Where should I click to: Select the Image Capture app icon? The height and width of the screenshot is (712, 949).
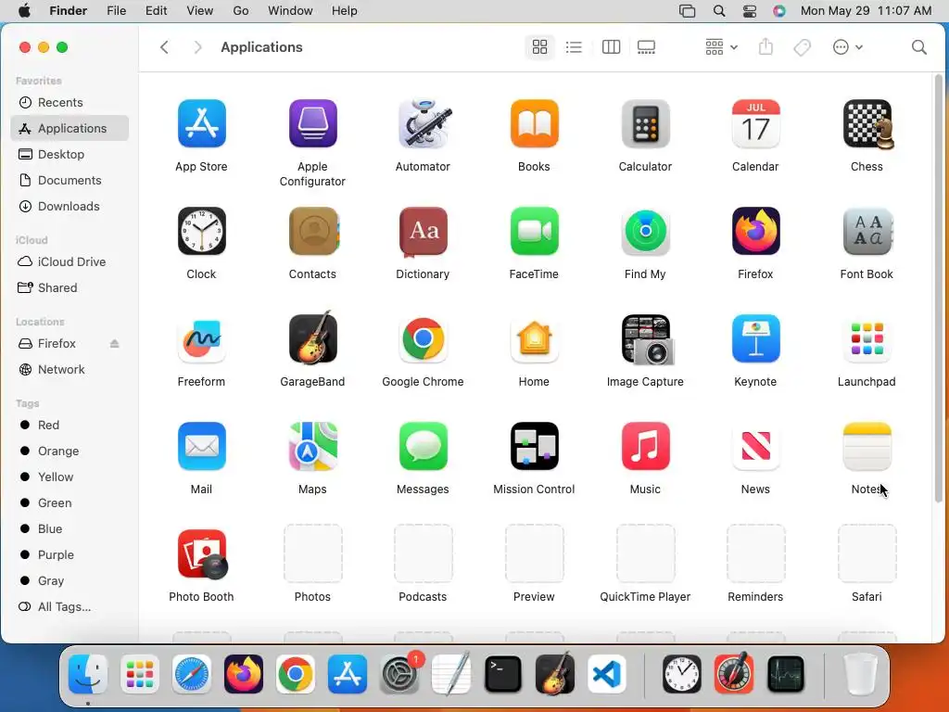coord(646,339)
